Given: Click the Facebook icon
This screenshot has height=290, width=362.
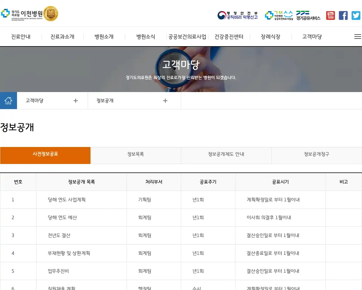Looking at the screenshot, I should (343, 15).
